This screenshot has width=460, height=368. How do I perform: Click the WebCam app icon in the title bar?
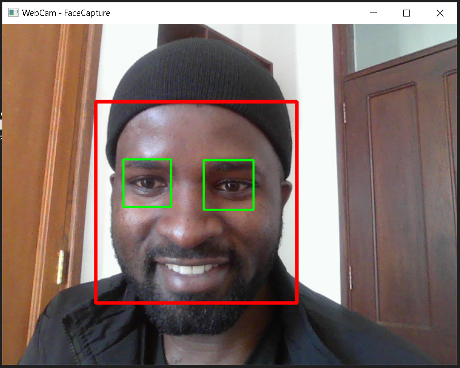pyautogui.click(x=13, y=13)
